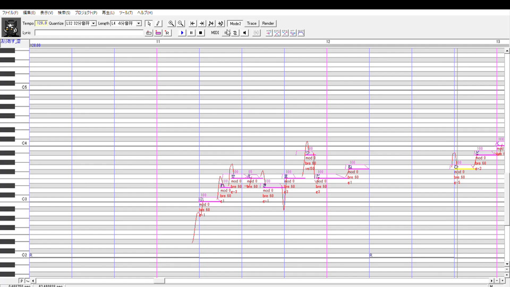Click the second envelope crossfade icon
Viewport: 510px width, 287px height.
(277, 33)
